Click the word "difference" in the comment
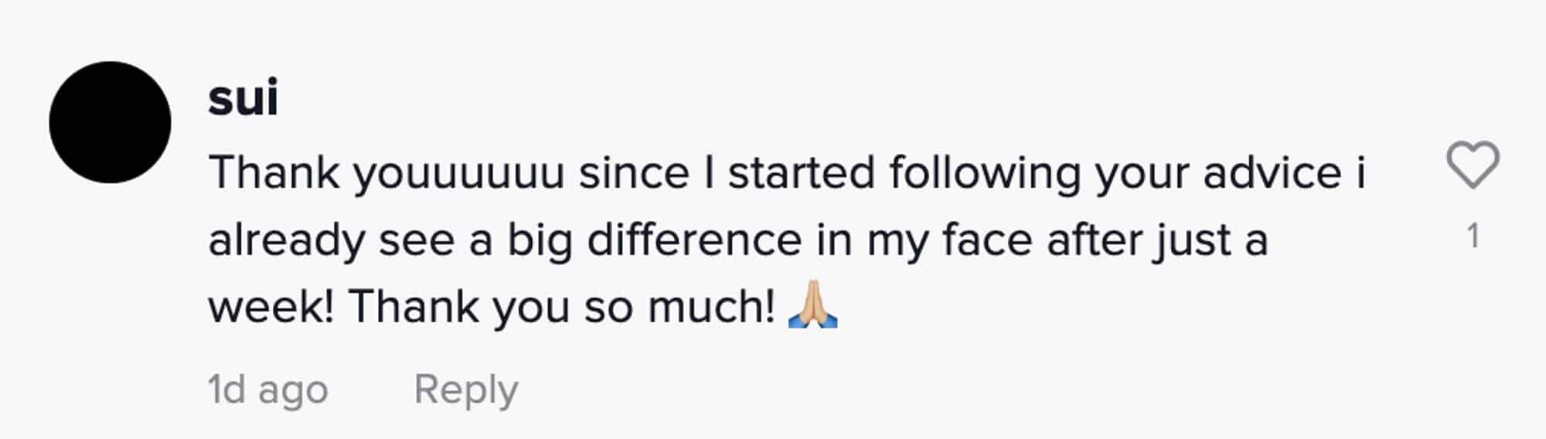Image resolution: width=1546 pixels, height=439 pixels. 694,240
